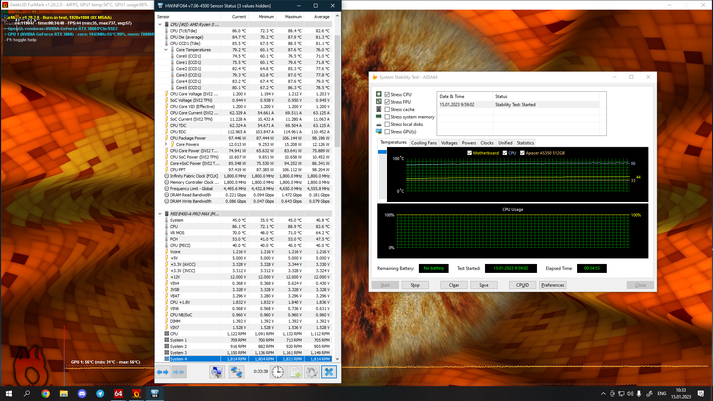Open HWiNFO sensor settings gear icon
This screenshot has height=401, width=713.
[312, 372]
